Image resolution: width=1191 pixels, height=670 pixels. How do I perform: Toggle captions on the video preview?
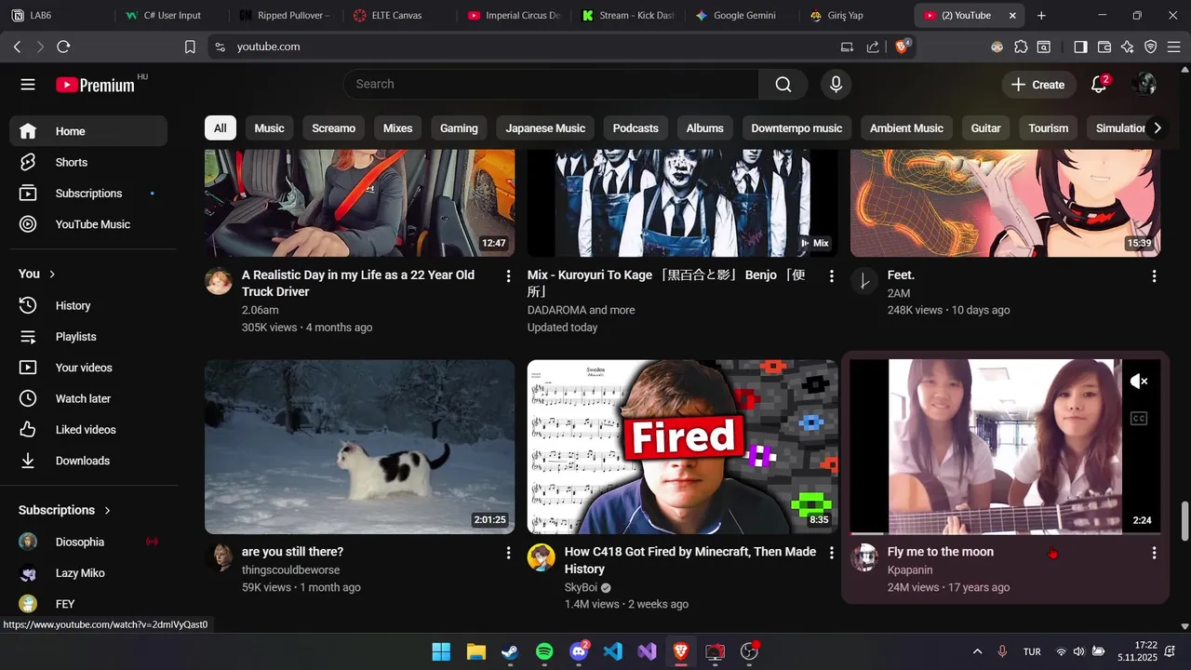pyautogui.click(x=1139, y=419)
